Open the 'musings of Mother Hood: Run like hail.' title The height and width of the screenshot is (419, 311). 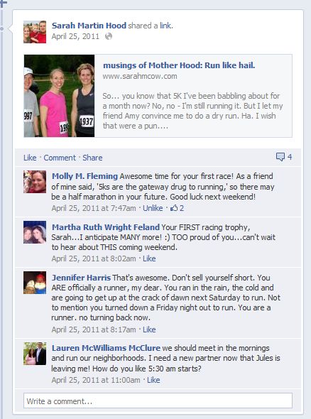pyautogui.click(x=179, y=65)
